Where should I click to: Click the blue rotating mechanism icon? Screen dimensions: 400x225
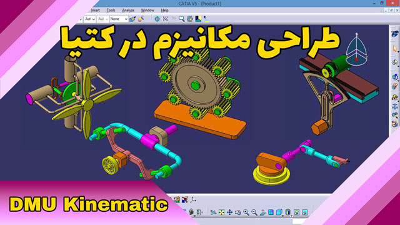[x=395, y=77]
